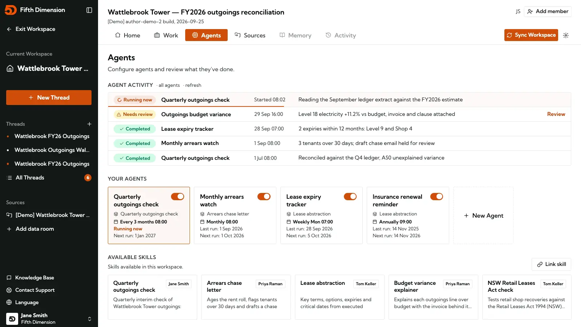Viewport: 581px width, 327px height.
Task: Click the Demo Wattlebrook Tower source icon
Action: 9,215
